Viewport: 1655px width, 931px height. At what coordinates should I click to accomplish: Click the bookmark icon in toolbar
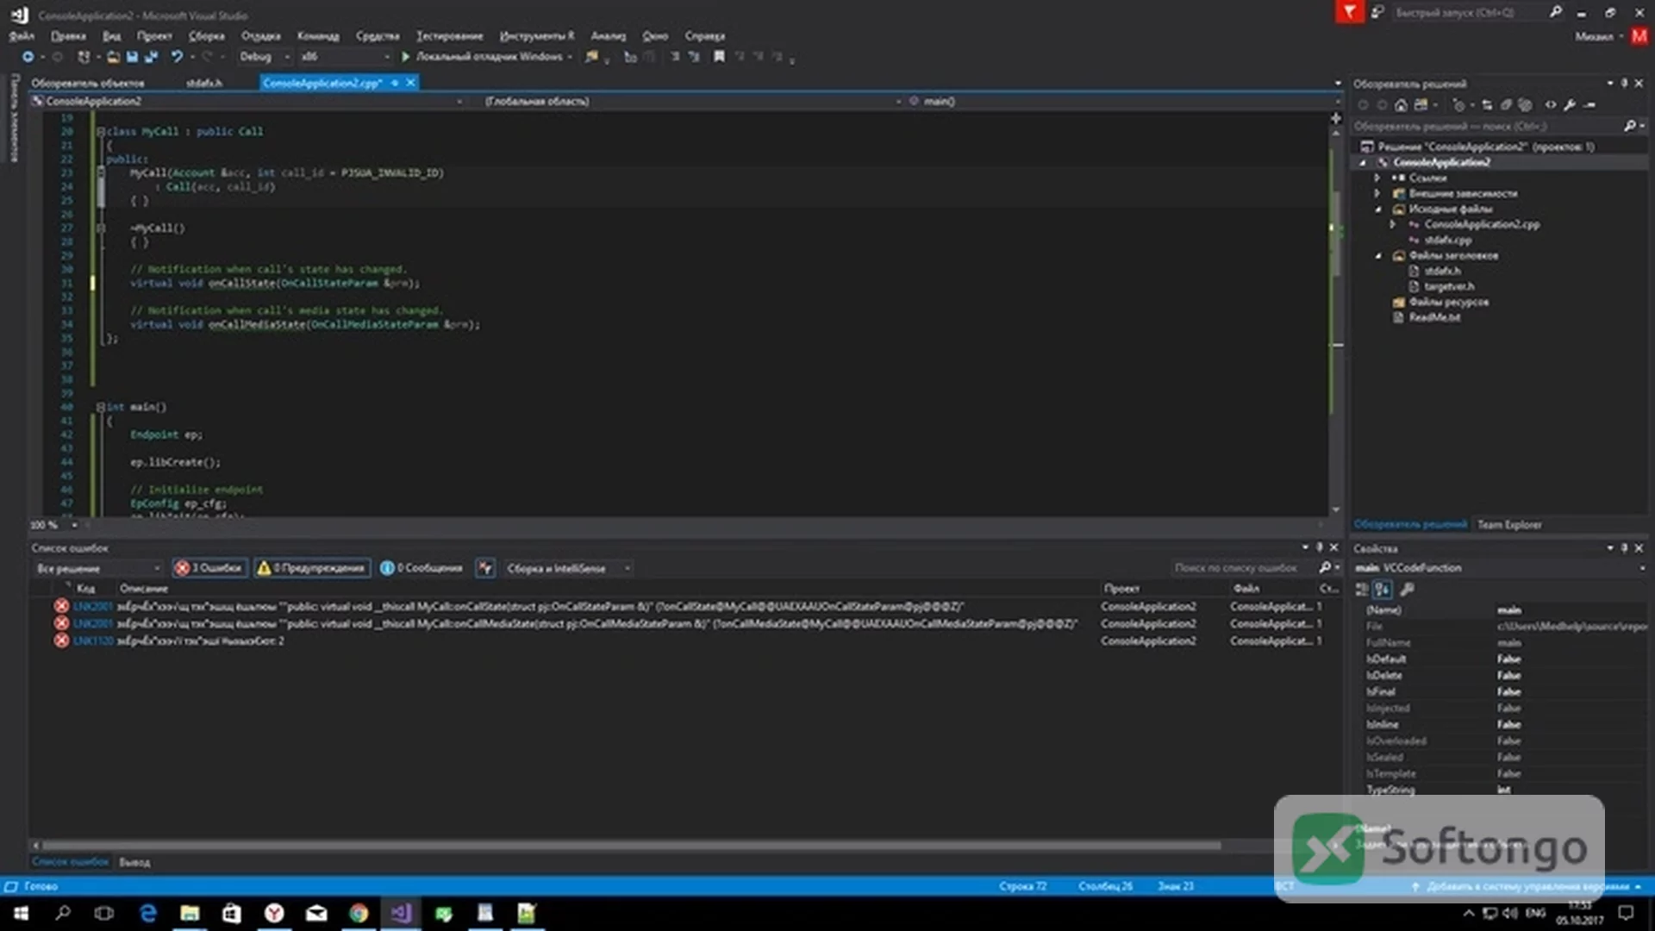[x=719, y=57]
